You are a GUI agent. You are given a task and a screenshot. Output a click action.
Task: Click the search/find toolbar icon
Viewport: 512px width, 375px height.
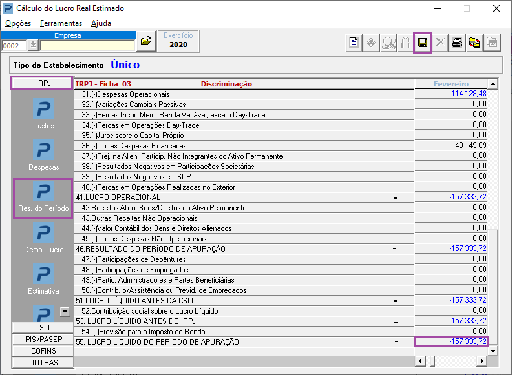(389, 43)
